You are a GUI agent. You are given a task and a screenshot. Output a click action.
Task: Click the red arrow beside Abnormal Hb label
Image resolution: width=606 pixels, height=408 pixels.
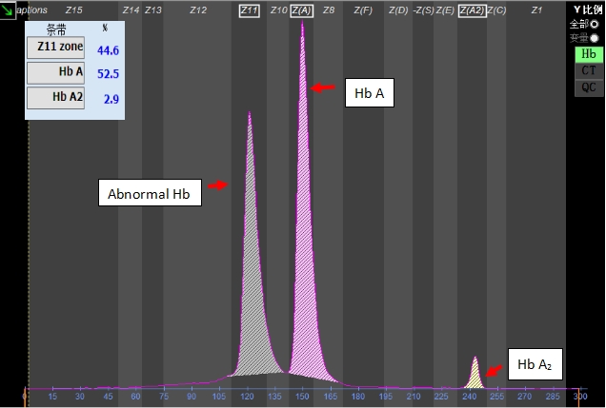(x=218, y=185)
